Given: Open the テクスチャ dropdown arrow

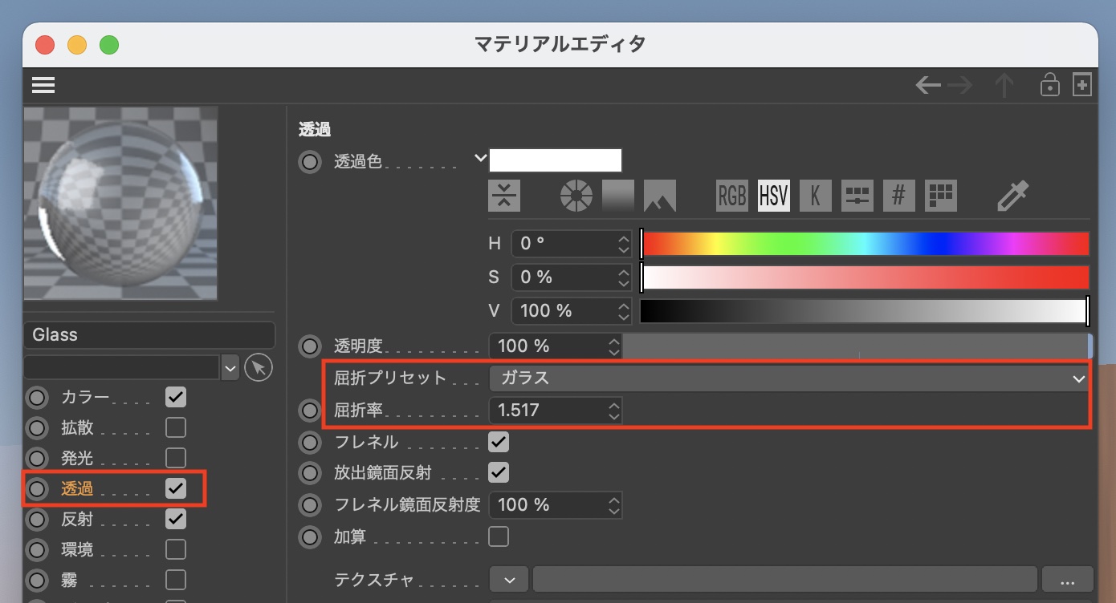Looking at the screenshot, I should 509,579.
